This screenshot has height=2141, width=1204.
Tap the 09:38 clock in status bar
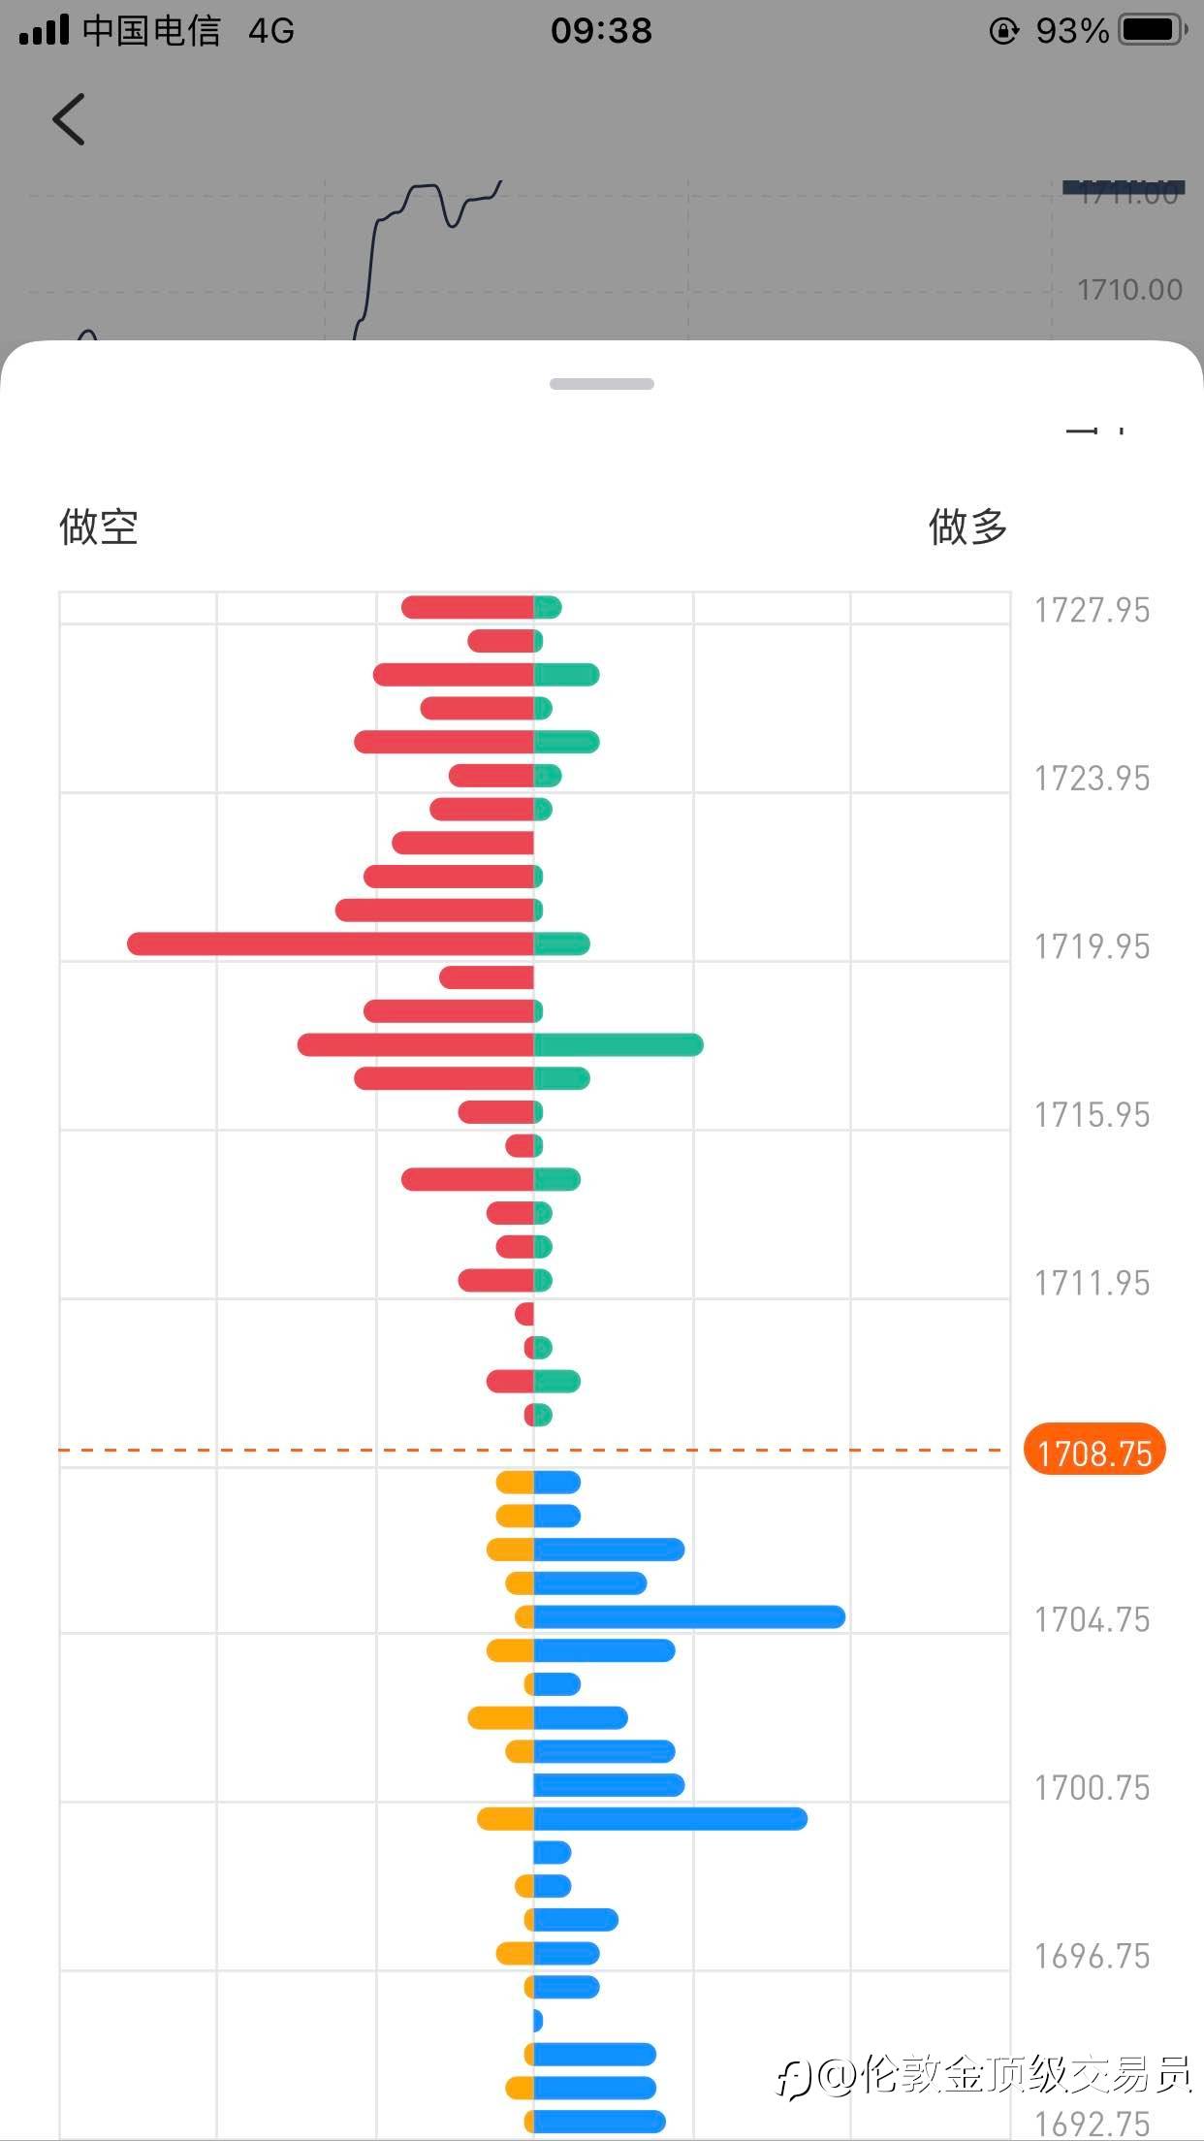click(x=601, y=31)
